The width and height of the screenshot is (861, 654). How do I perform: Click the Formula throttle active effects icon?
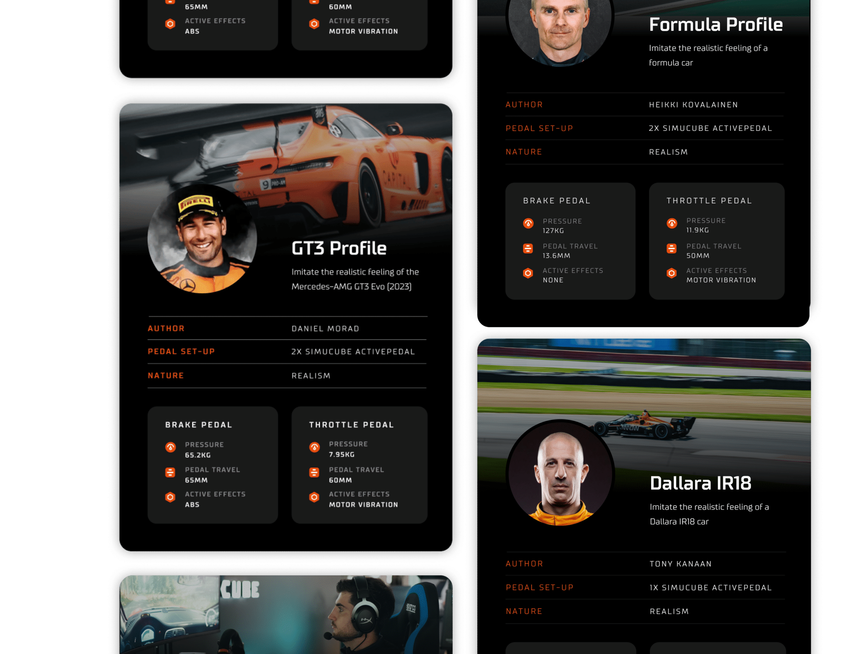coord(672,273)
